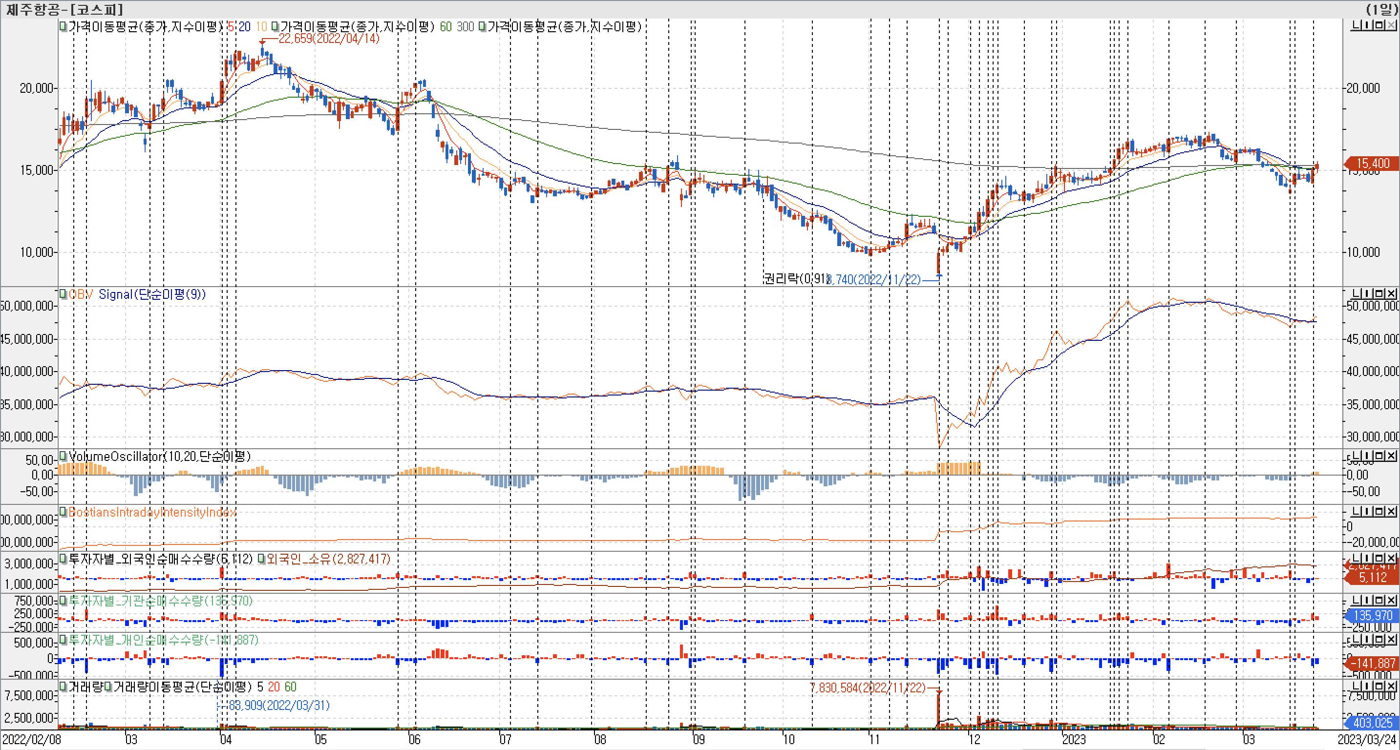Screen dimensions: 1400x750
Task: Maximize the OBV Signal panel
Action: tap(1380, 293)
